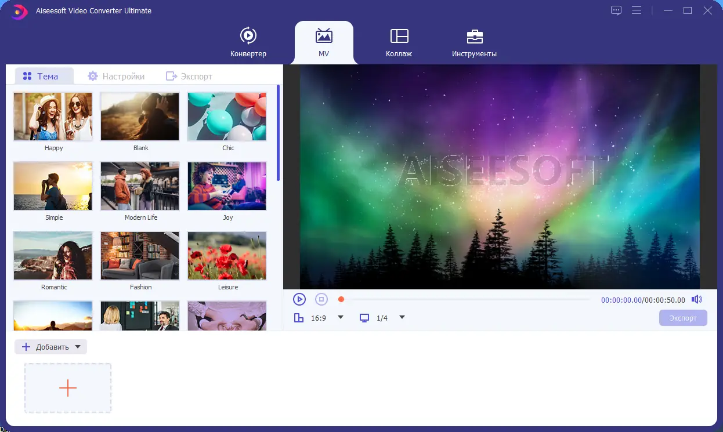
Task: Click the Коллаж layout icon
Action: 399,36
